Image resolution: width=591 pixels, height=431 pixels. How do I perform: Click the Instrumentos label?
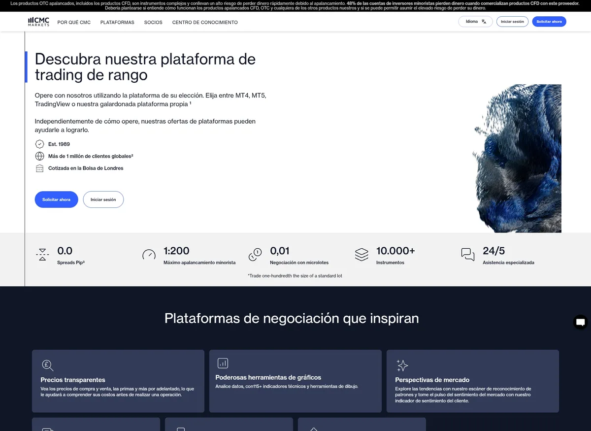click(390, 263)
